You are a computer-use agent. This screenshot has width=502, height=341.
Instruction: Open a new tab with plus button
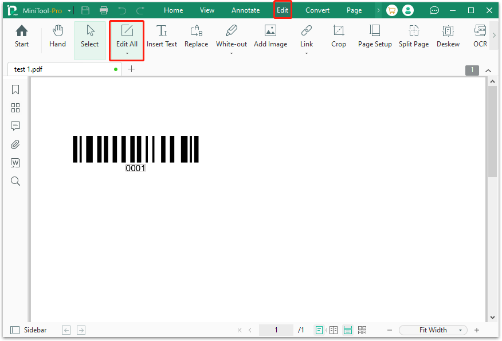pyautogui.click(x=131, y=69)
